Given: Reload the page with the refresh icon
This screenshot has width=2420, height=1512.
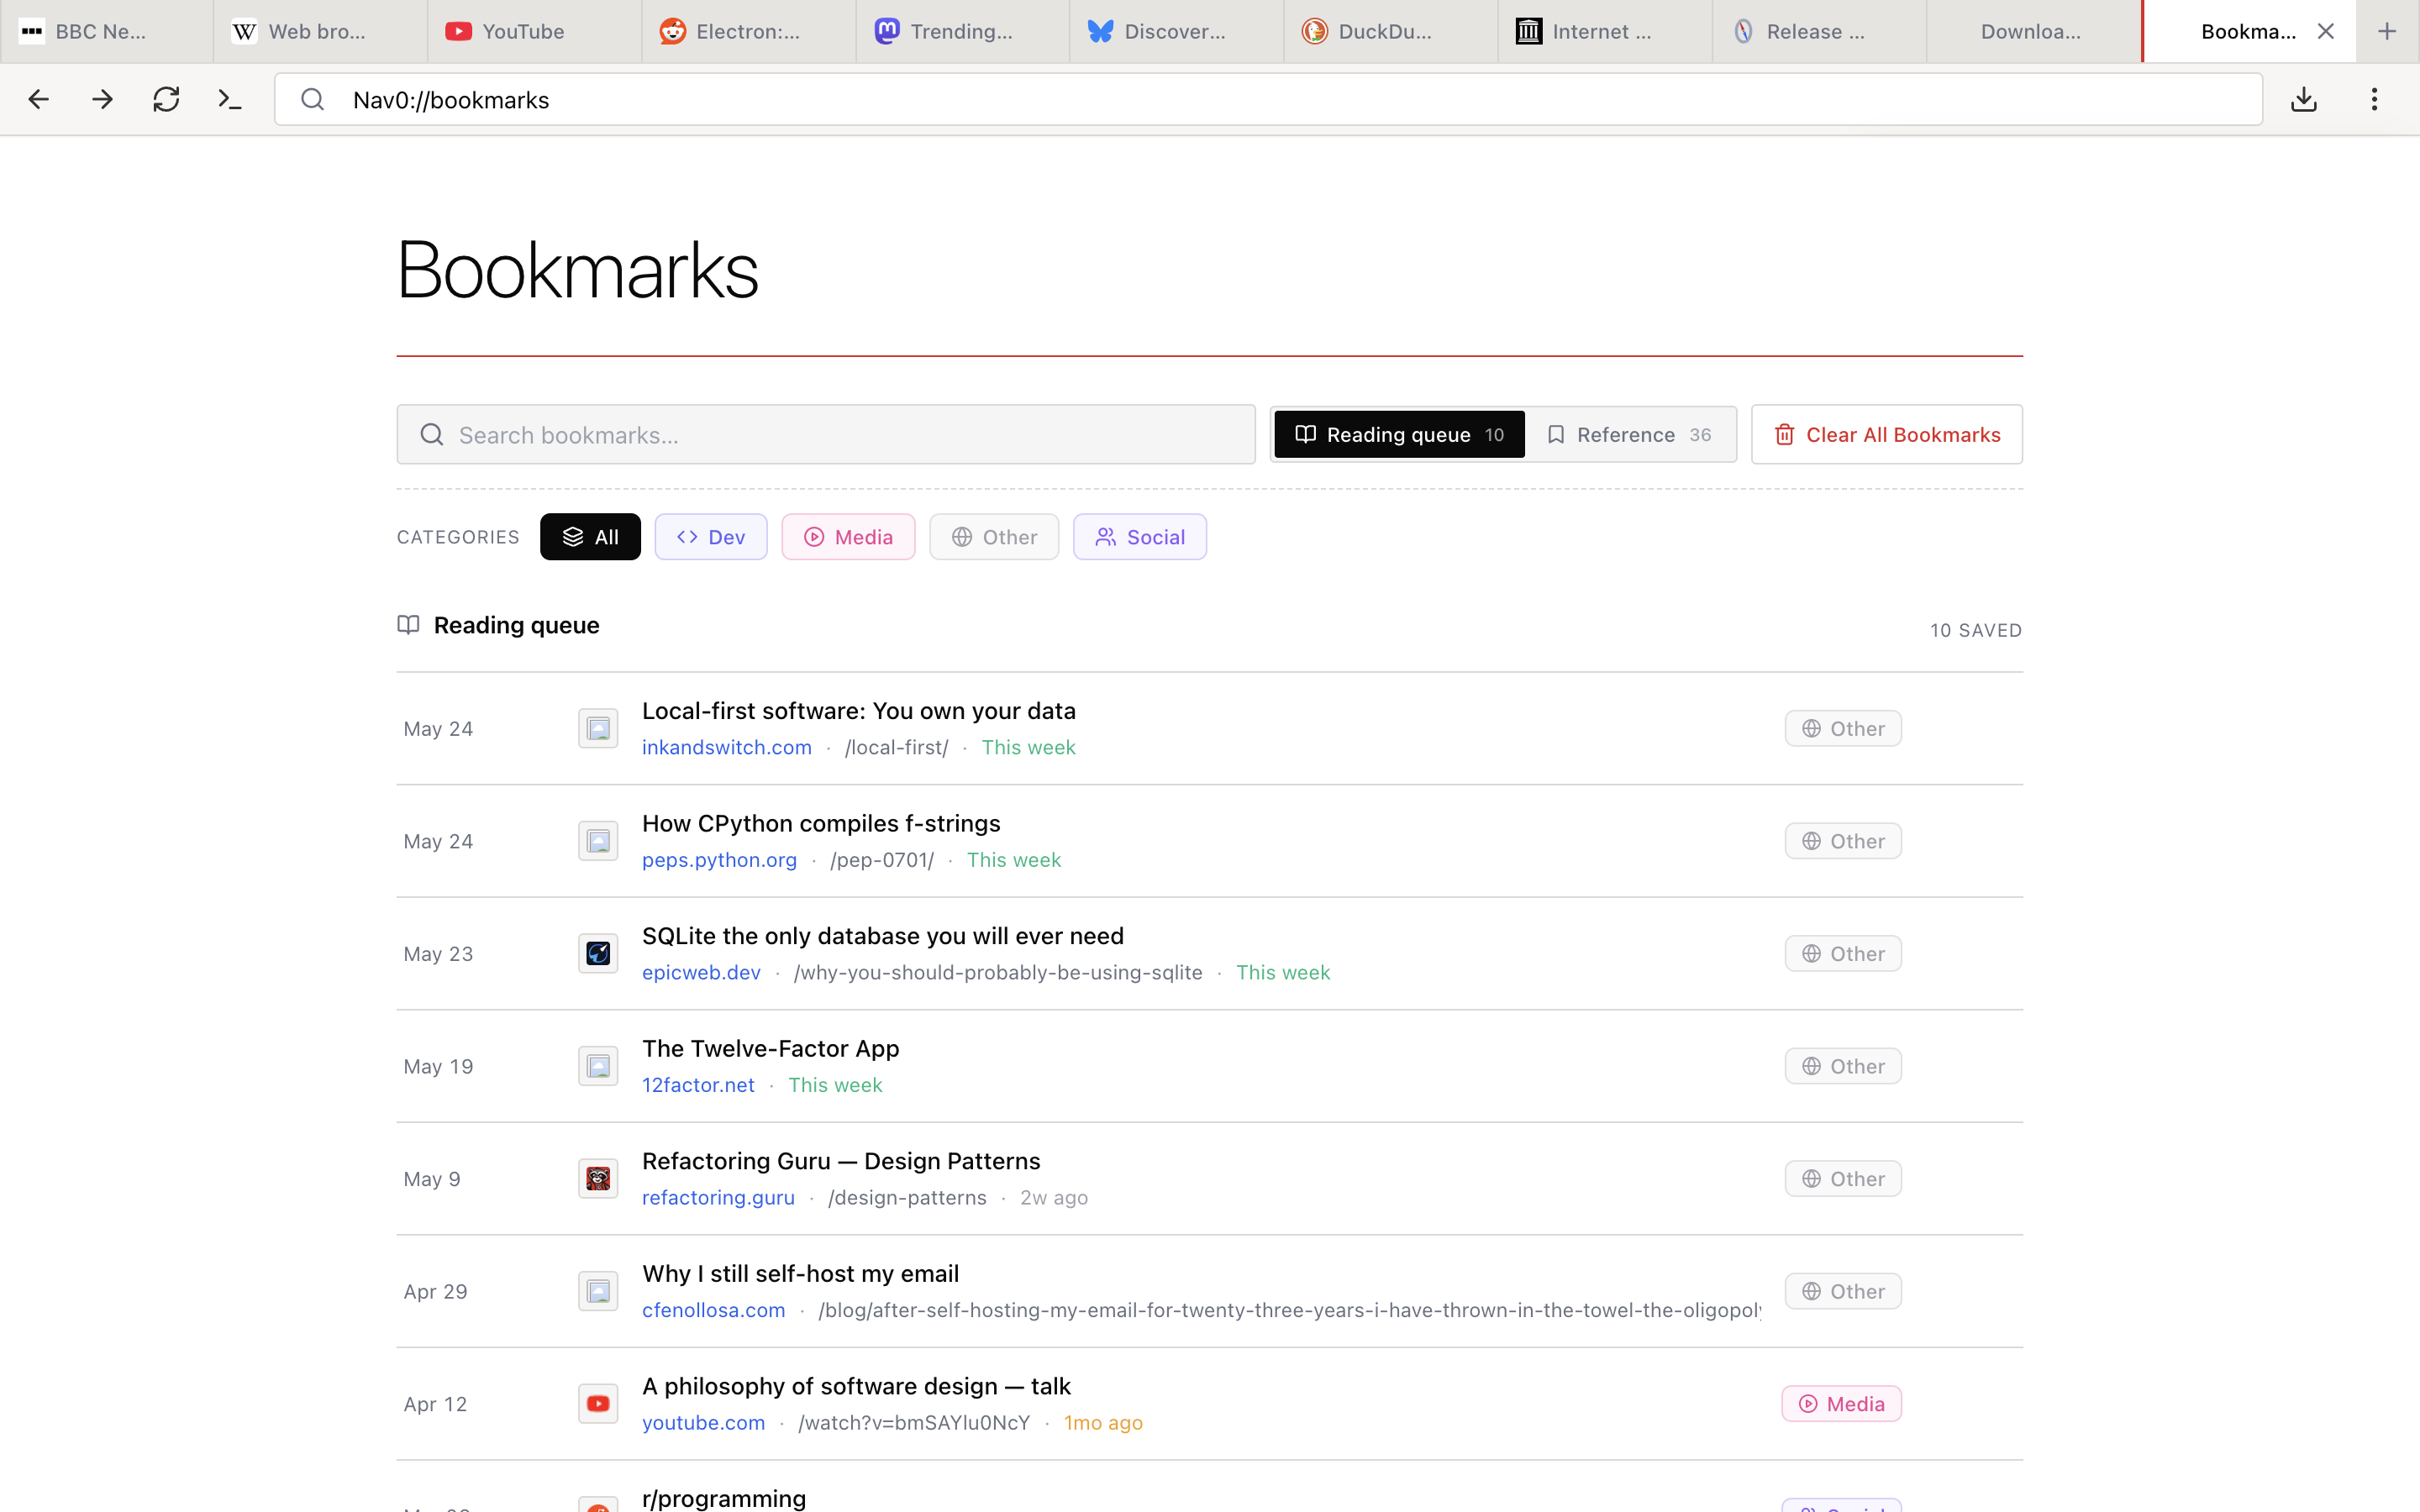Looking at the screenshot, I should pos(166,99).
